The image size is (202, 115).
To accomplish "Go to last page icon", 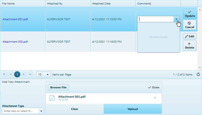I will click(30, 74).
